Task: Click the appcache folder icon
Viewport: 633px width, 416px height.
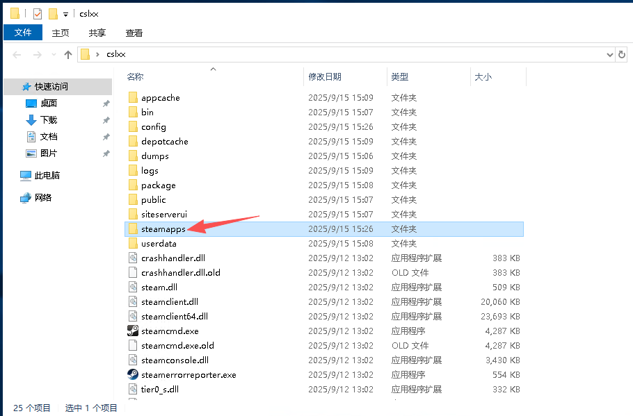Action: tap(134, 97)
